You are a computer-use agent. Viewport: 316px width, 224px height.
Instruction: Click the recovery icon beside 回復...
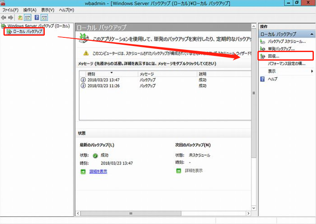coord(262,56)
